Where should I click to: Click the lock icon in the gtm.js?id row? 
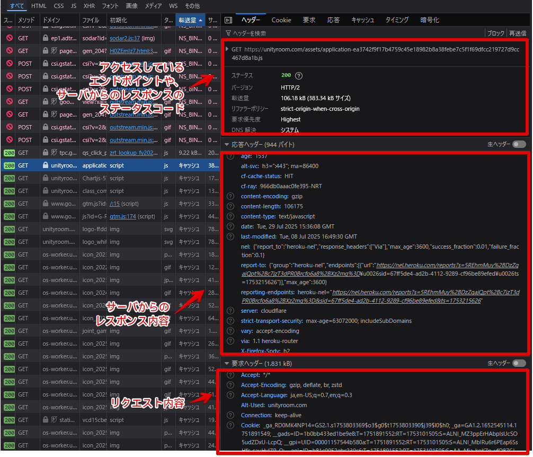46,204
